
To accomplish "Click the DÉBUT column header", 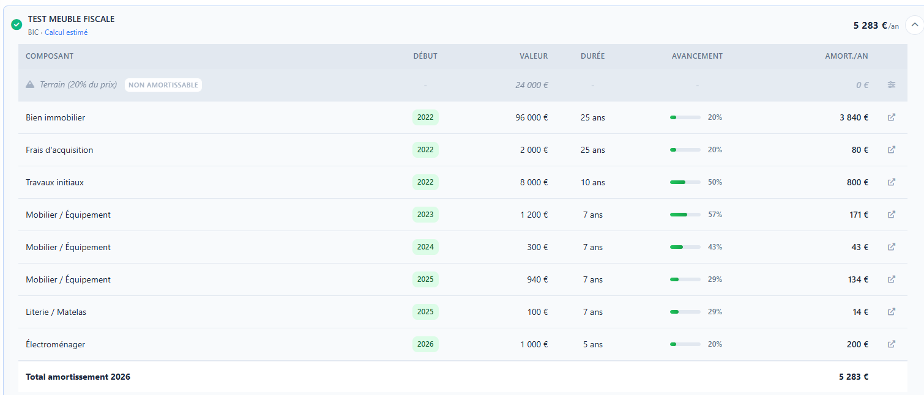I will pyautogui.click(x=425, y=56).
